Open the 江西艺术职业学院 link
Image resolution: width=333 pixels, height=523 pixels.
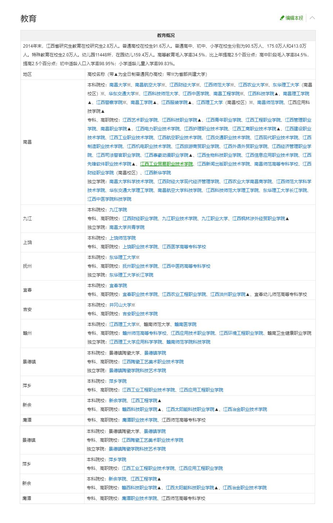tap(140, 120)
